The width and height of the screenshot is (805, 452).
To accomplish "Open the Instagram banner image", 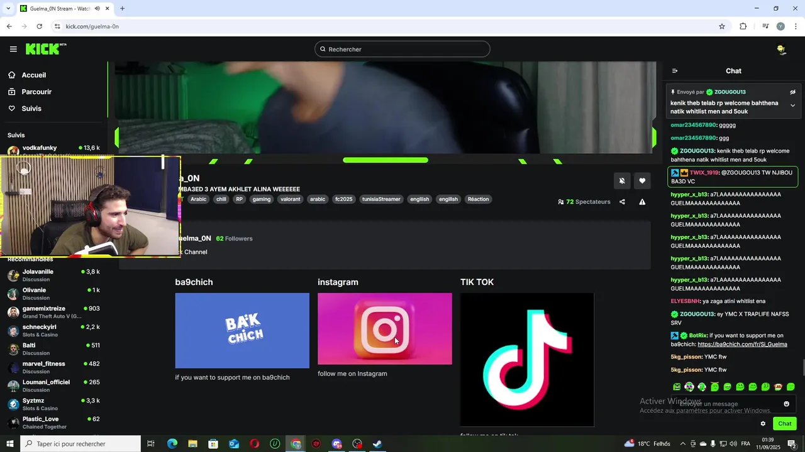I will 385,328.
